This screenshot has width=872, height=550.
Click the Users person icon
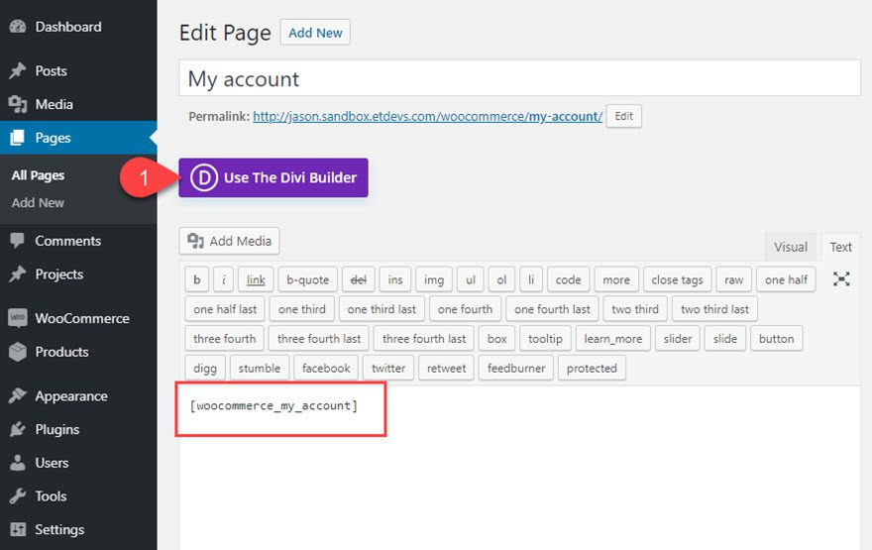[18, 463]
